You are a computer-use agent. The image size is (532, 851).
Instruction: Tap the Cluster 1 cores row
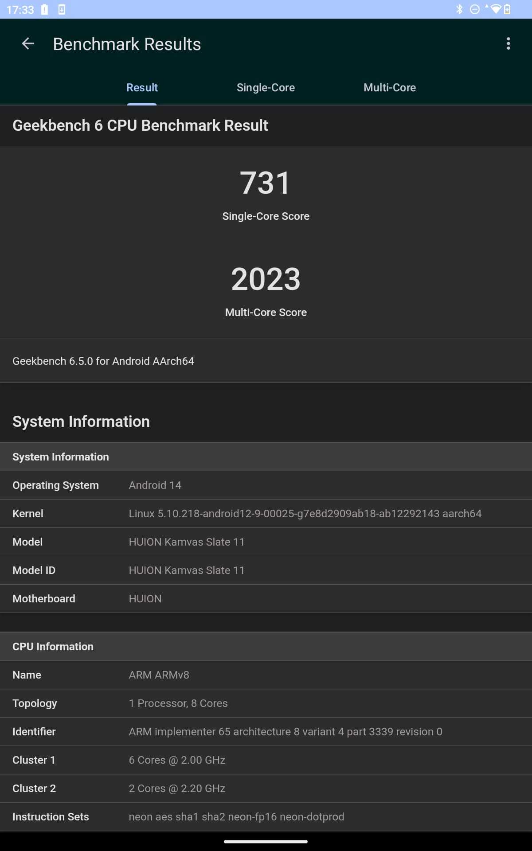pos(266,760)
